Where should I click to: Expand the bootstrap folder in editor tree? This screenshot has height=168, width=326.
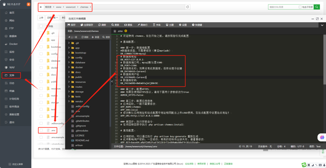69,53
